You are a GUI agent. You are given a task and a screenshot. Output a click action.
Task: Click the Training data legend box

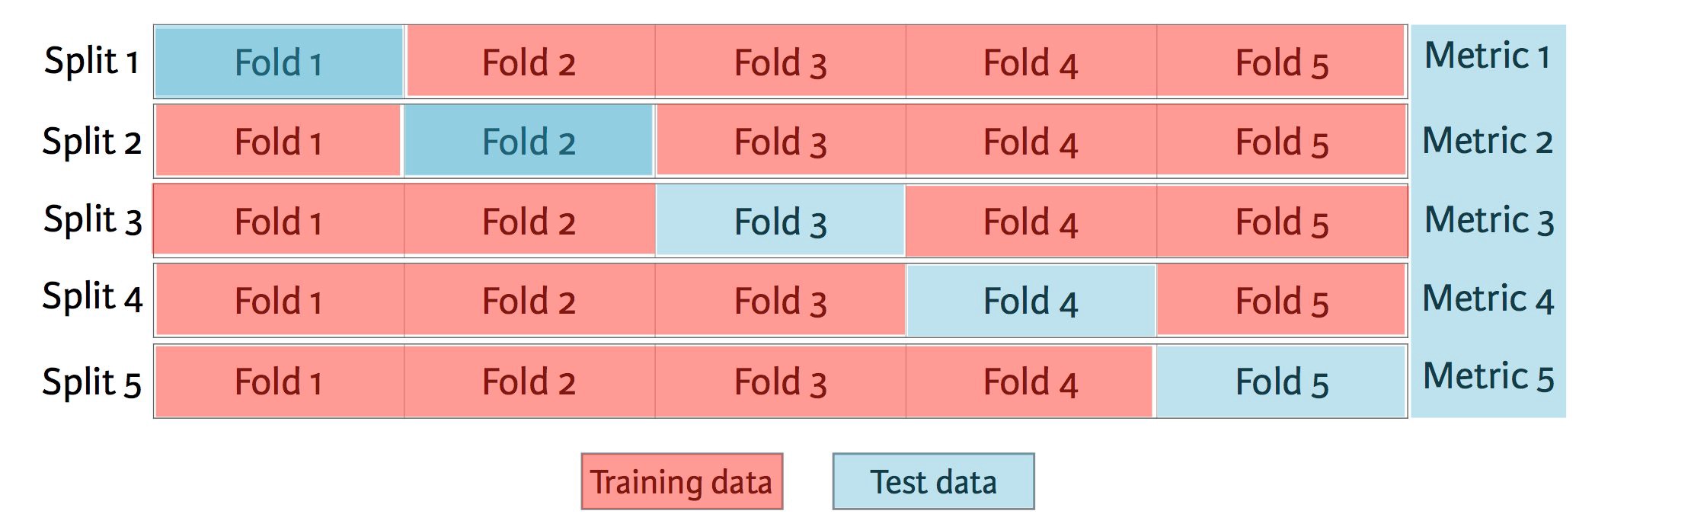pos(682,481)
